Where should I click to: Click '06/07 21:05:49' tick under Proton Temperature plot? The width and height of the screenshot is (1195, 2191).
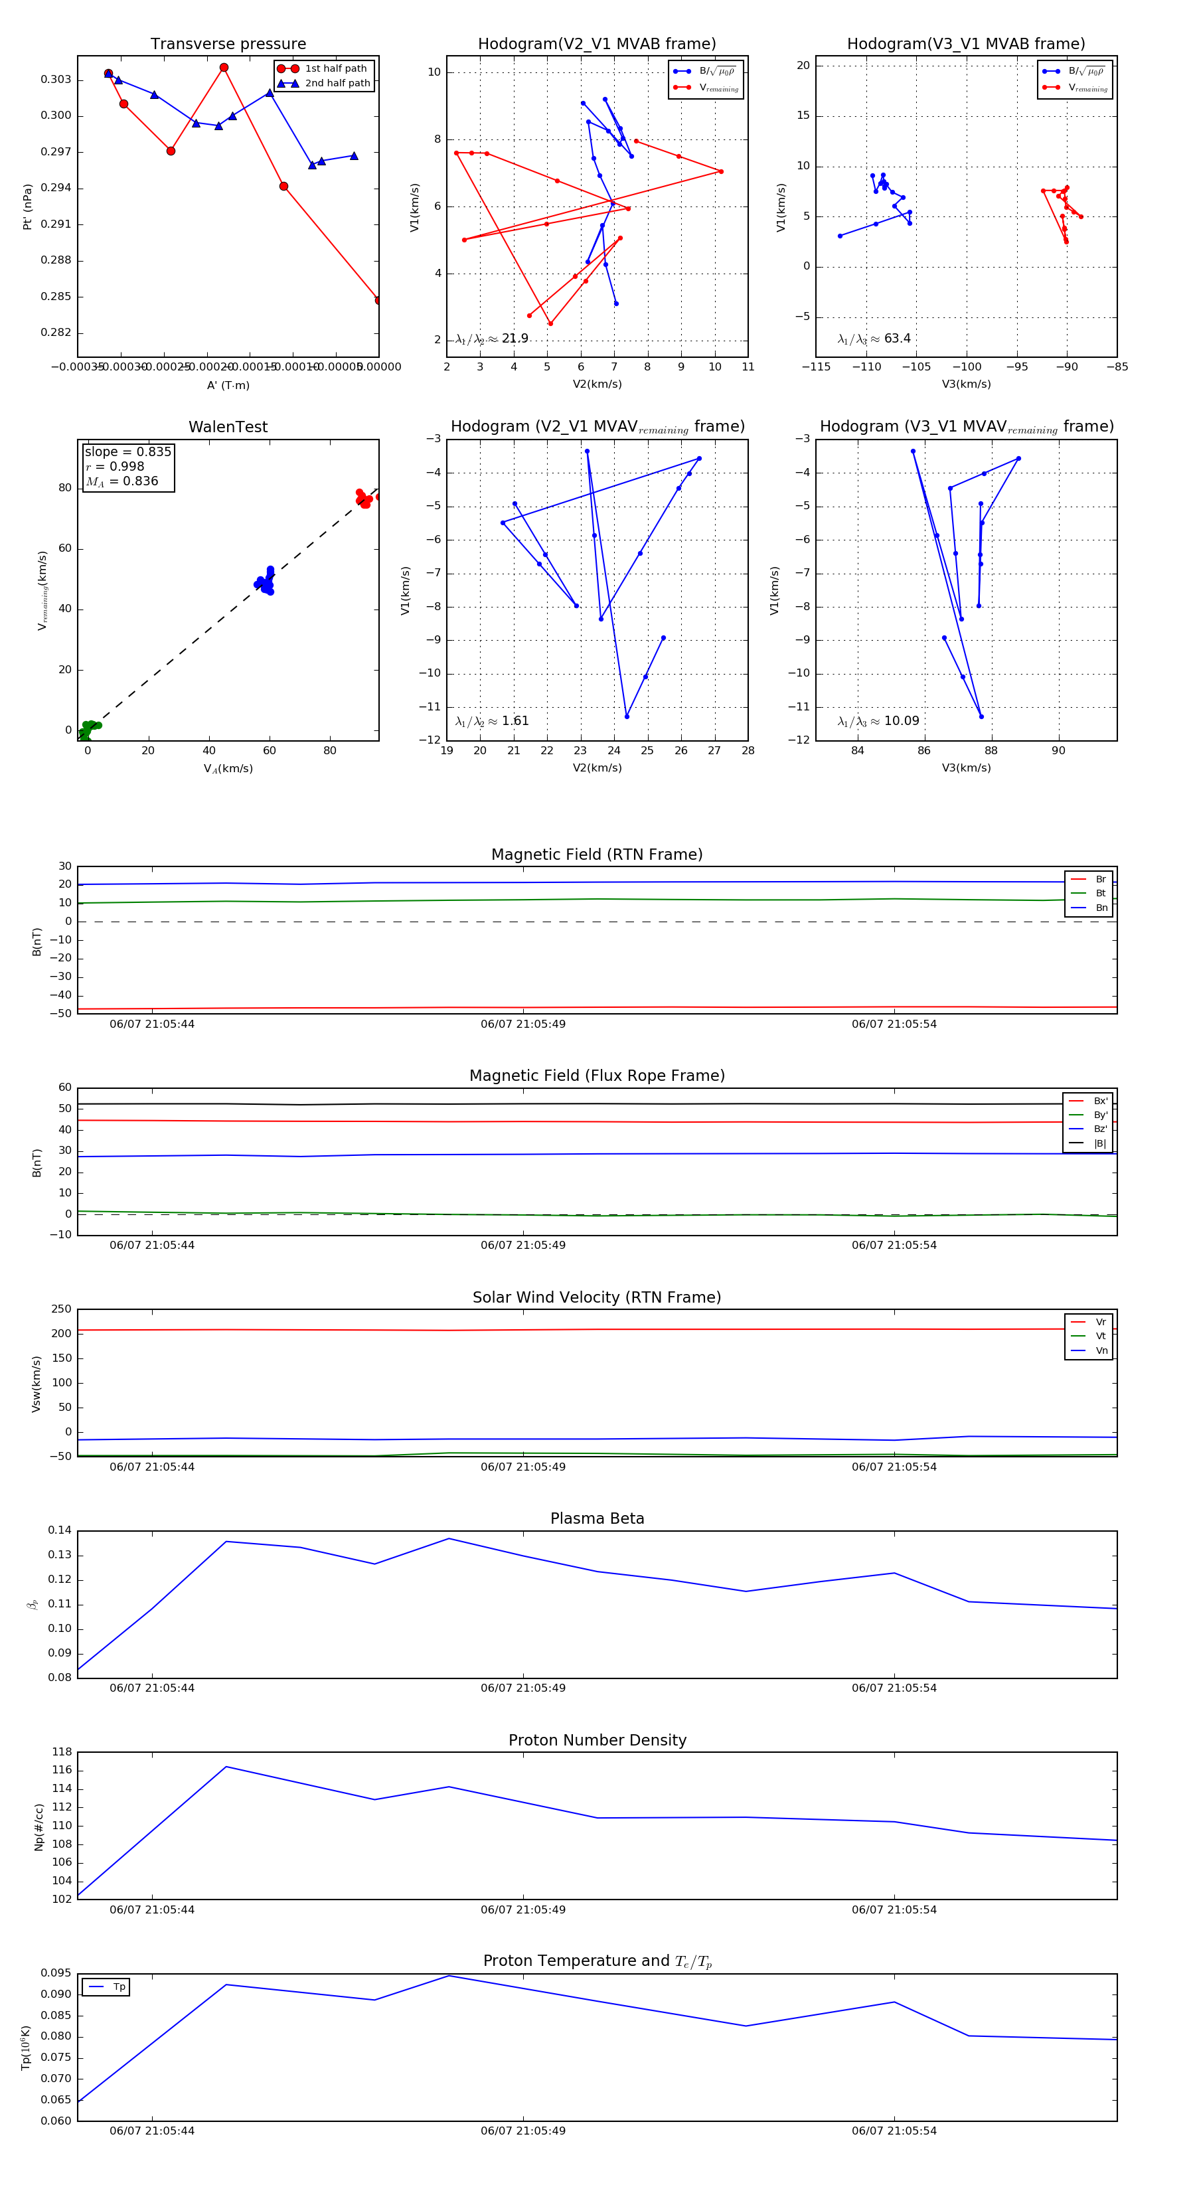pos(523,2131)
